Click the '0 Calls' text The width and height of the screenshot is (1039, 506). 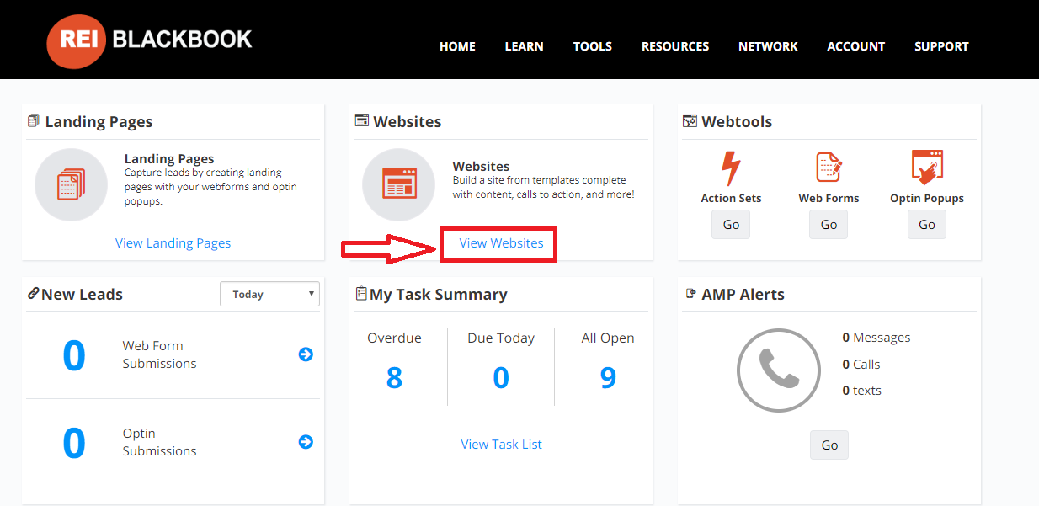tap(861, 365)
